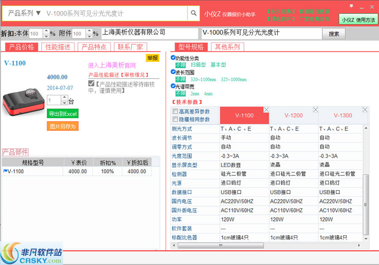Viewport: 379px width, 265px height.
Task: Select the 扫描型 function filter
Action: [x=198, y=65]
